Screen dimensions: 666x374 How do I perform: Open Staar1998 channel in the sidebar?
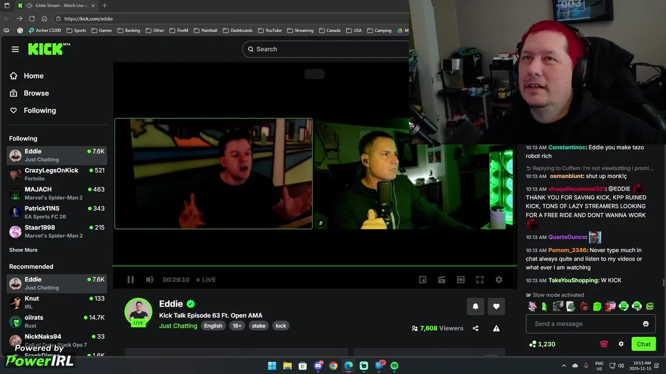57,231
